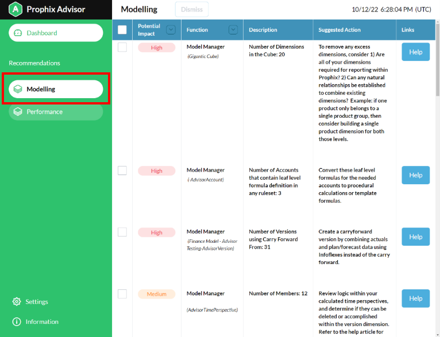
Task: Click 'Number of Members: 12' description
Action: pos(278,293)
